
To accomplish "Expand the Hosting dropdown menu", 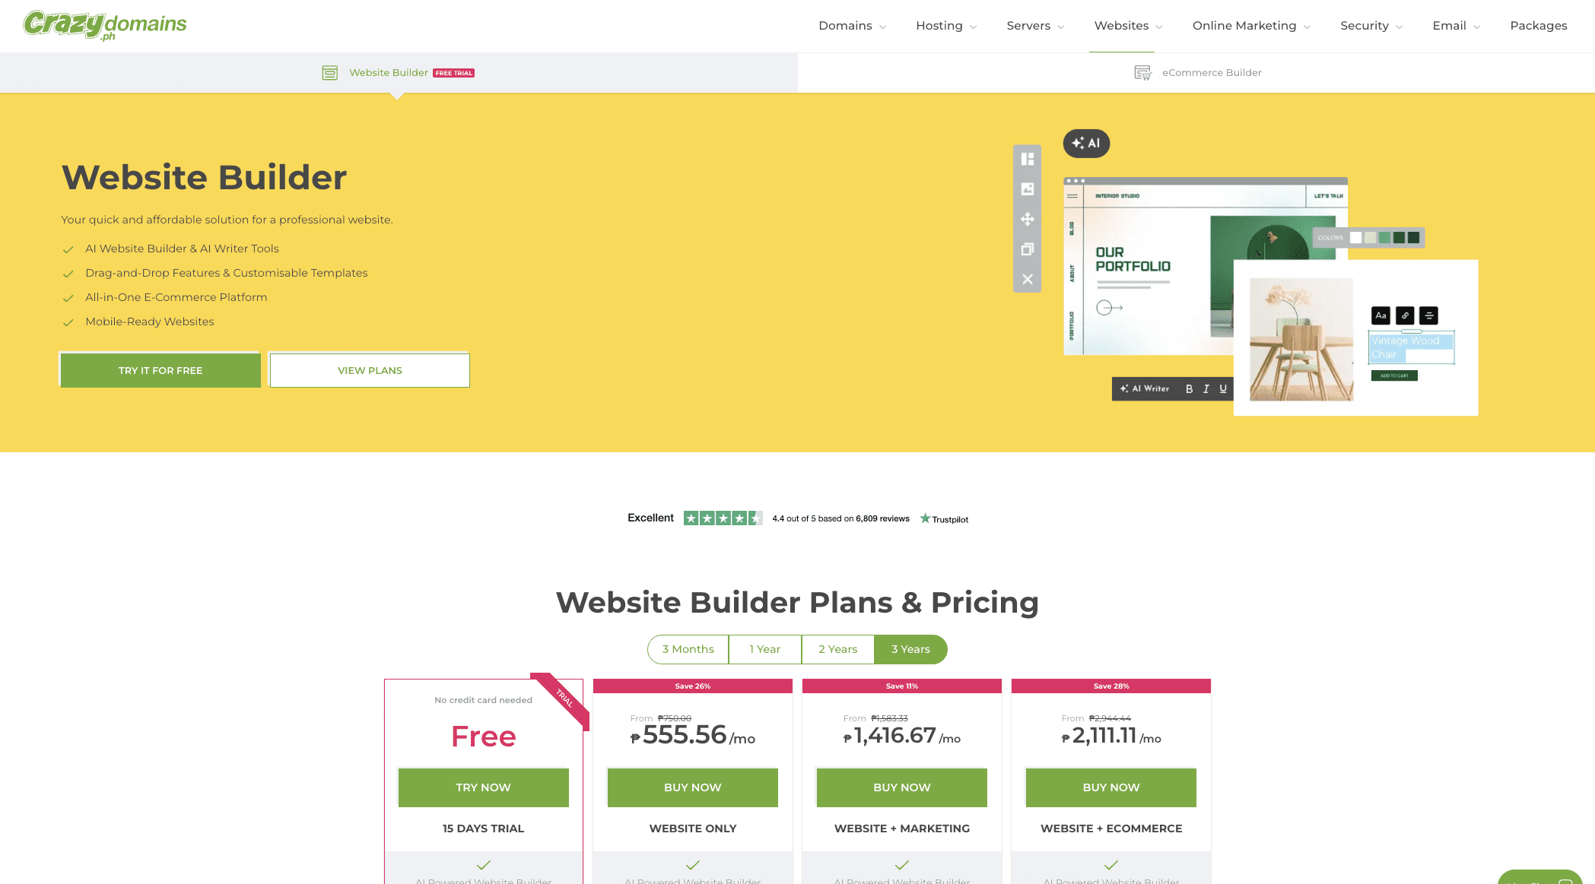I will pyautogui.click(x=945, y=26).
